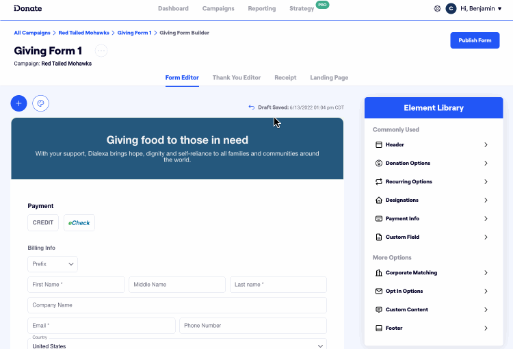Click the Designations house icon

tap(378, 200)
